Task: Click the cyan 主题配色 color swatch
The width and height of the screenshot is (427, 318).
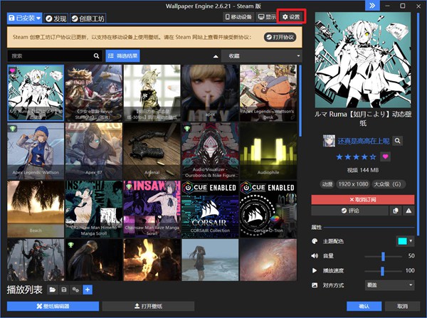Action: 402,242
